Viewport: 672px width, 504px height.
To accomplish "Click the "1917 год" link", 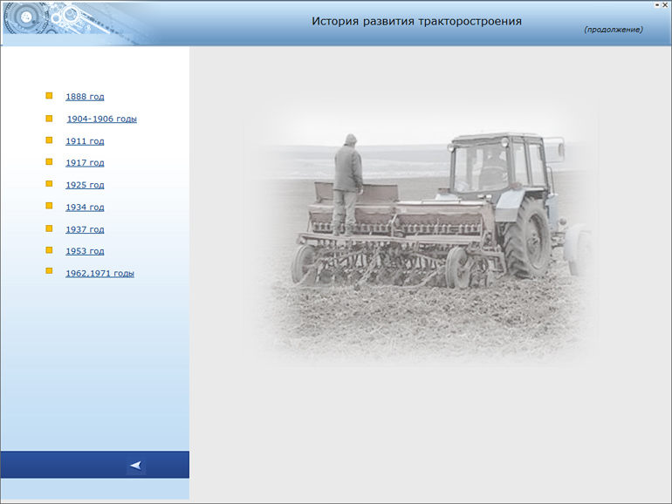I will point(85,163).
